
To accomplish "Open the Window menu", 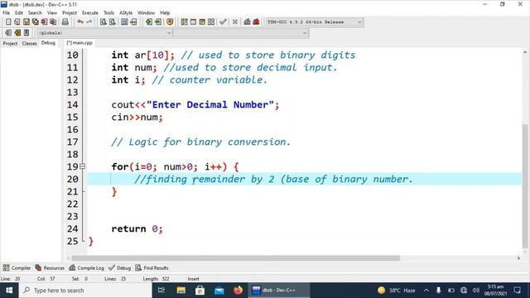I will tap(146, 13).
